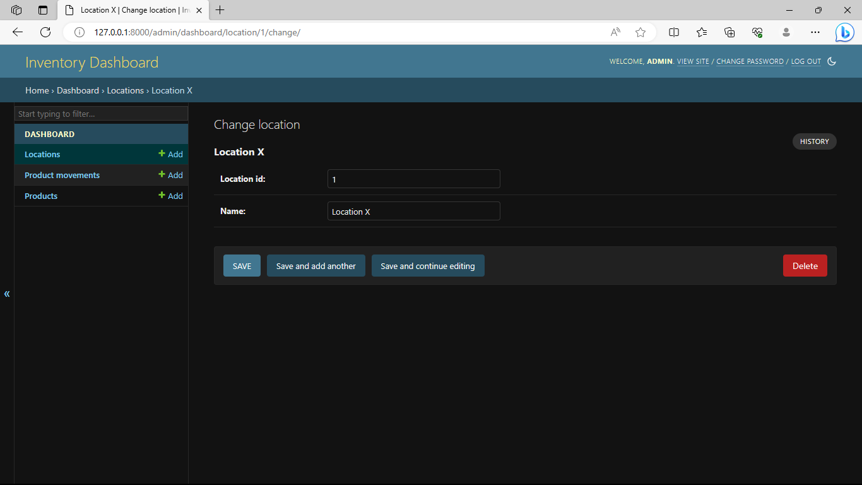
Task: Click the green plus icon to add a Location
Action: tap(162, 154)
